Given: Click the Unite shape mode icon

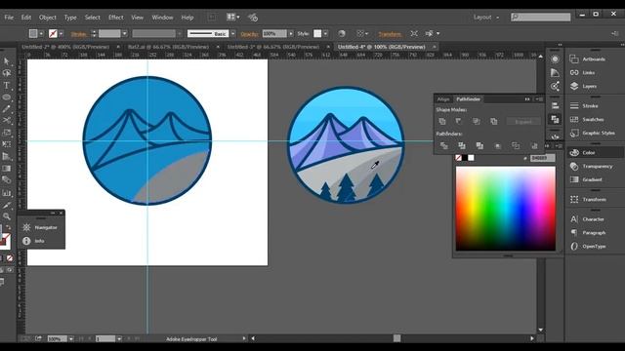Looking at the screenshot, I should pyautogui.click(x=442, y=121).
